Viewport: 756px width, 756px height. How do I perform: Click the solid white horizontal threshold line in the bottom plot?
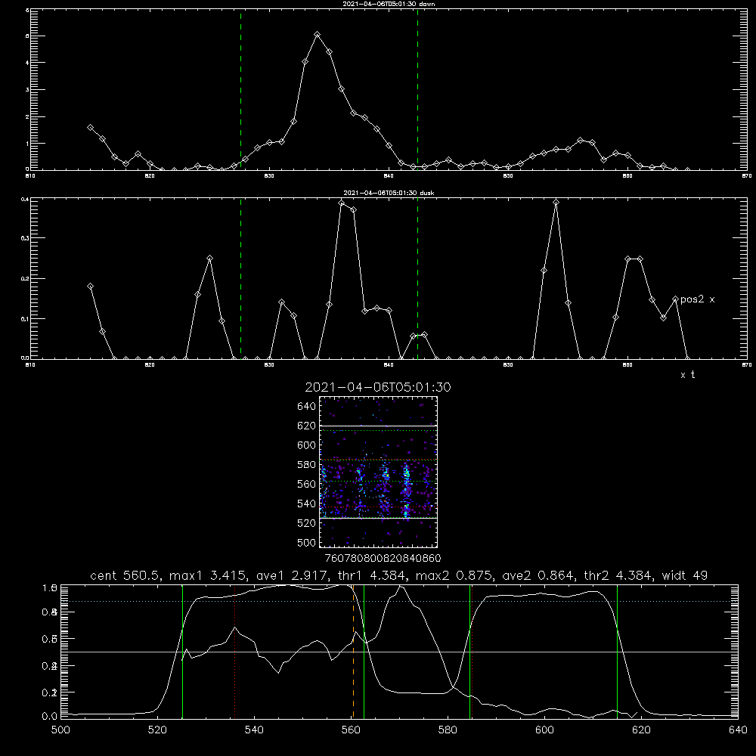pyautogui.click(x=399, y=652)
